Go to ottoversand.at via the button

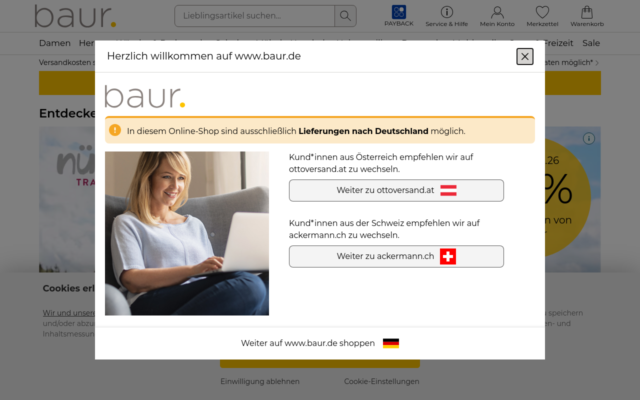[396, 190]
